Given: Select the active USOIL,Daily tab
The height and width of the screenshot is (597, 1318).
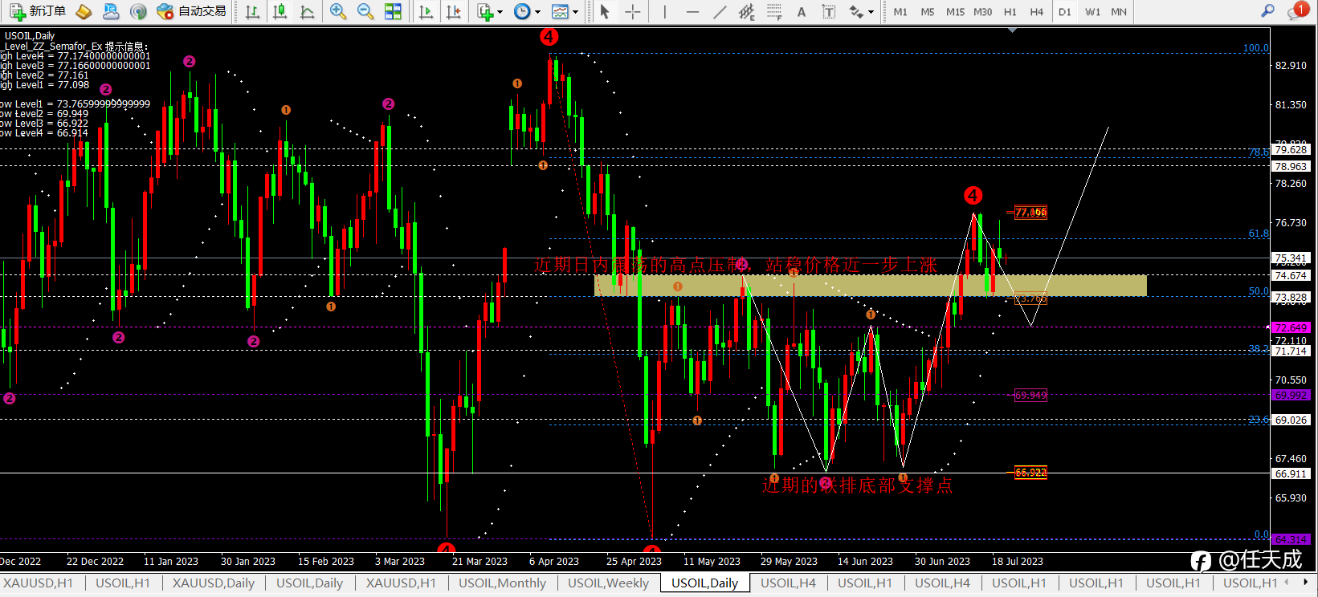Looking at the screenshot, I should click(x=704, y=583).
